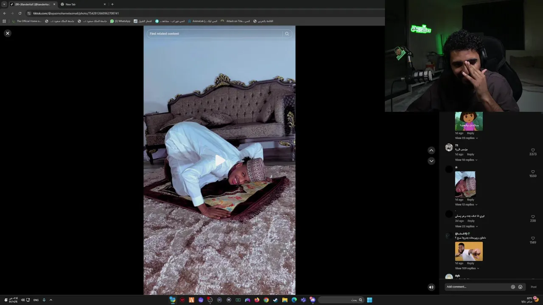
Task: Open the AnimeLek bookmark
Action: [x=202, y=21]
